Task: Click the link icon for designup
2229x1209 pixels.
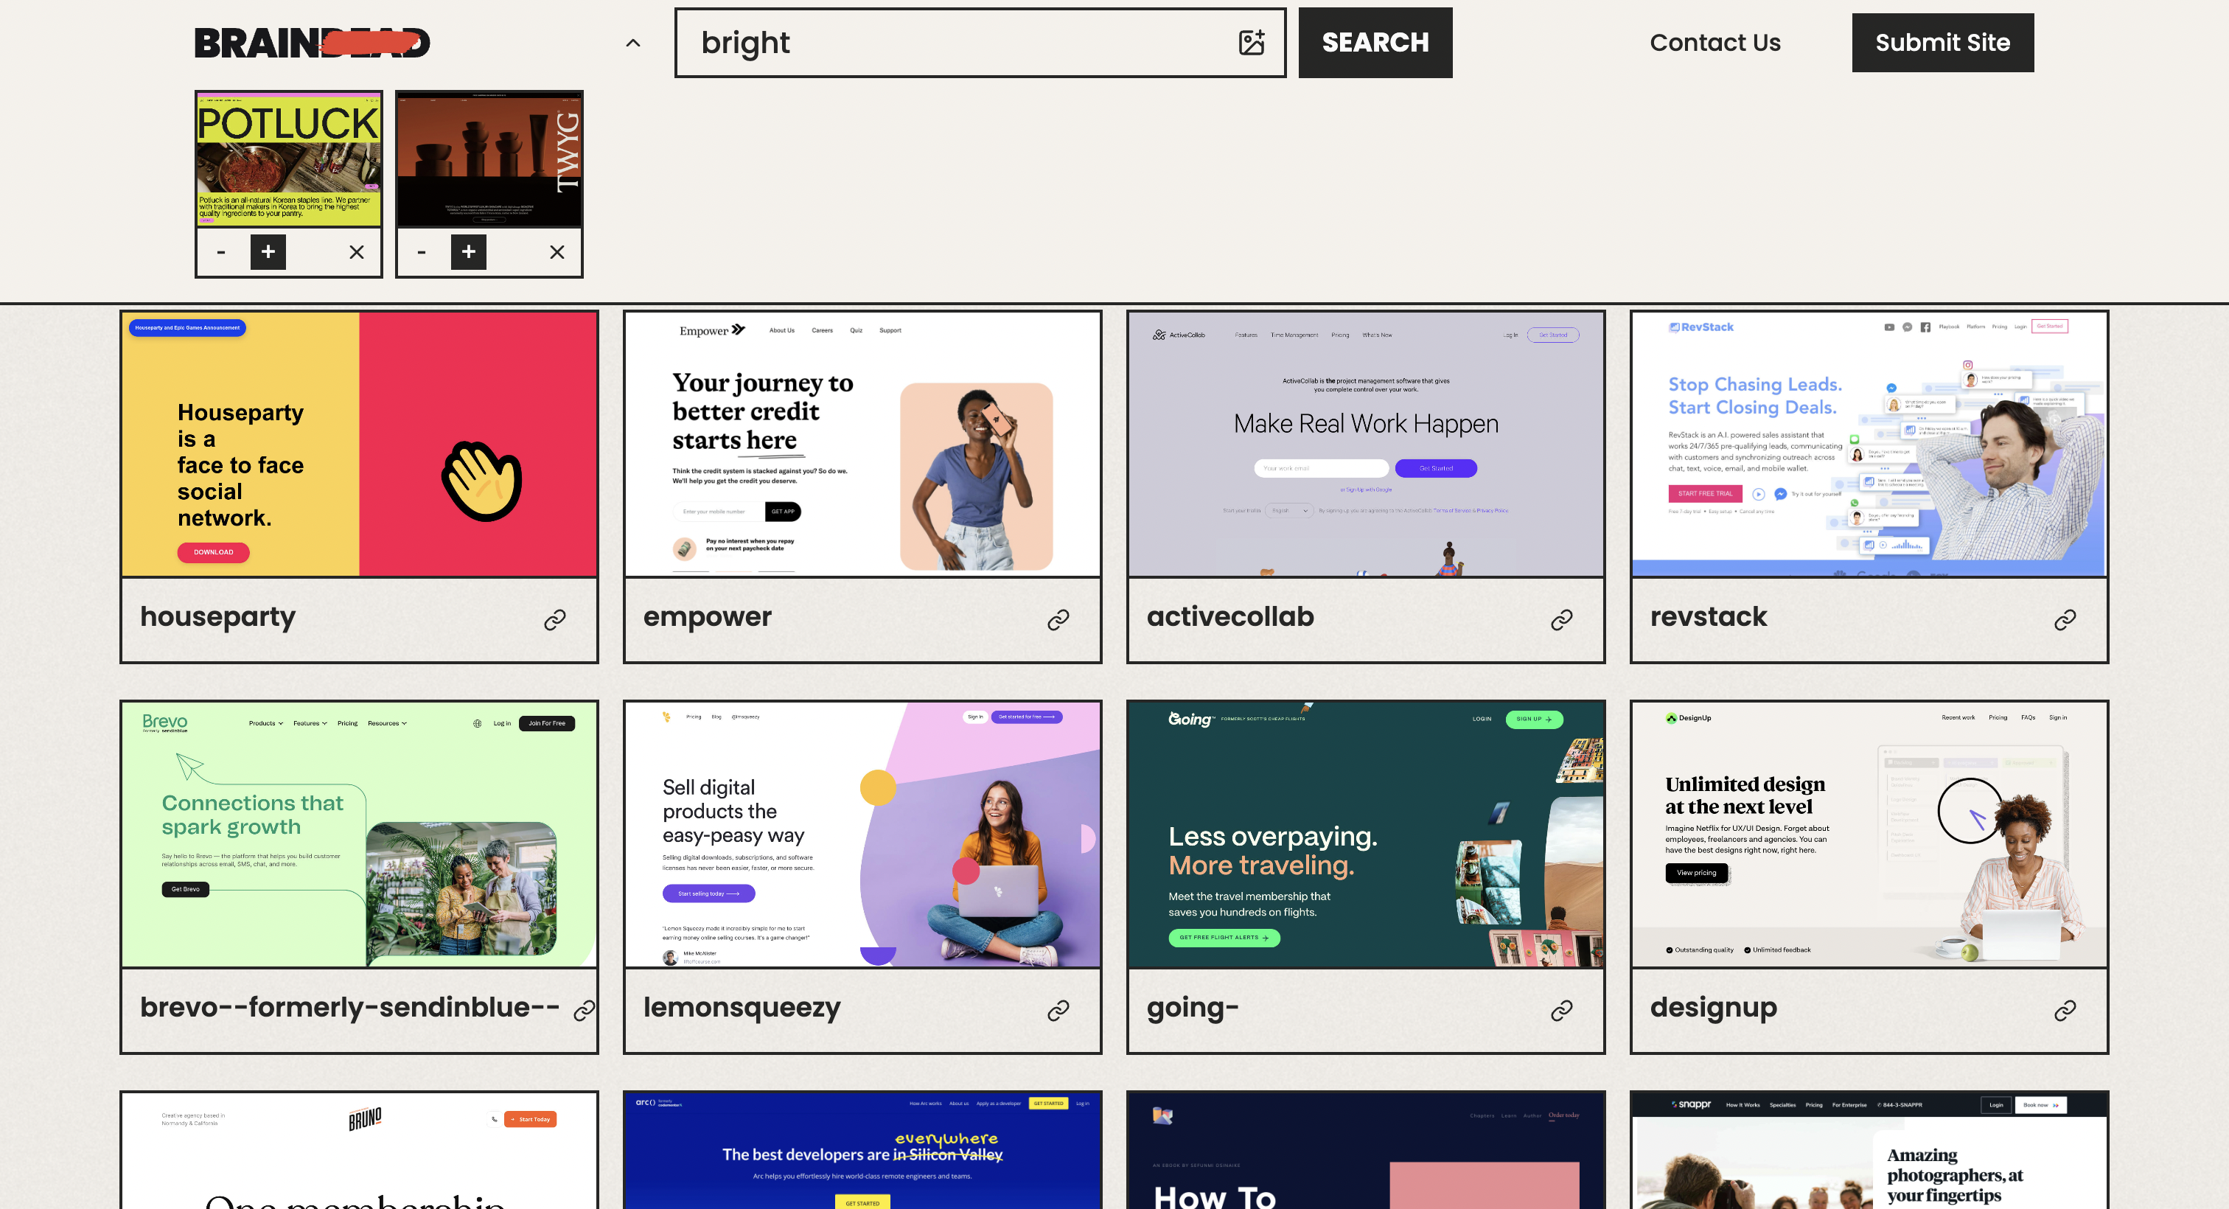Action: pos(2065,1010)
